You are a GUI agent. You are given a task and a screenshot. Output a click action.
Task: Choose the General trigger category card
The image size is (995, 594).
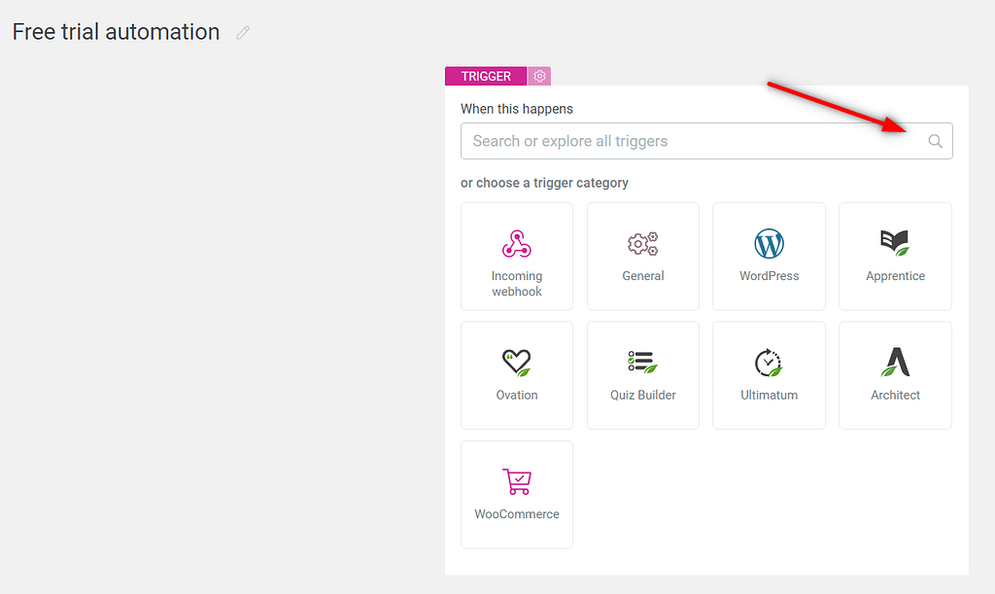[643, 257]
